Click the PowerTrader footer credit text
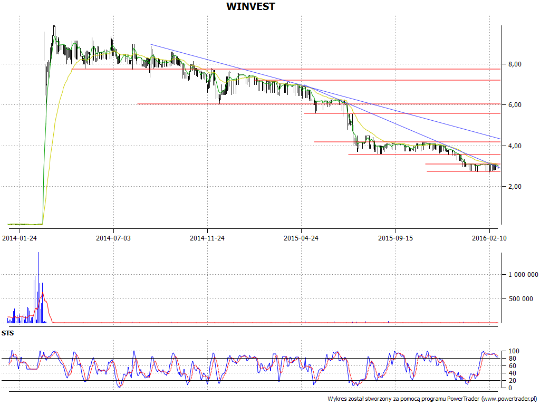This screenshot has height=405, width=540. click(432, 399)
